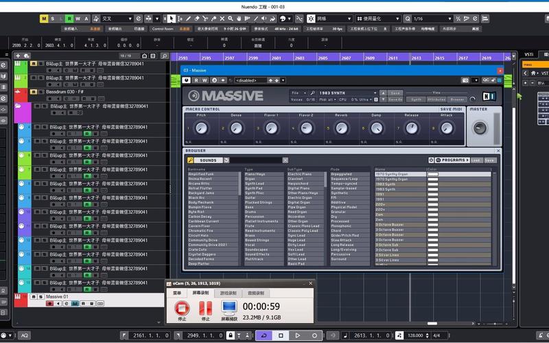This screenshot has height=343, width=549.
Task: Switch to the Massive Browser view tab
Action: [457, 99]
